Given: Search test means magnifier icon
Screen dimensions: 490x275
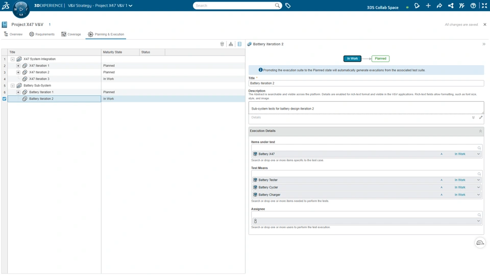Looking at the screenshot, I should point(479,174).
